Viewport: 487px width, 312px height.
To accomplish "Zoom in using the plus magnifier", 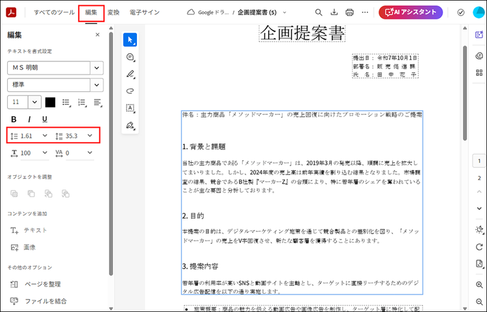I will tap(479, 285).
